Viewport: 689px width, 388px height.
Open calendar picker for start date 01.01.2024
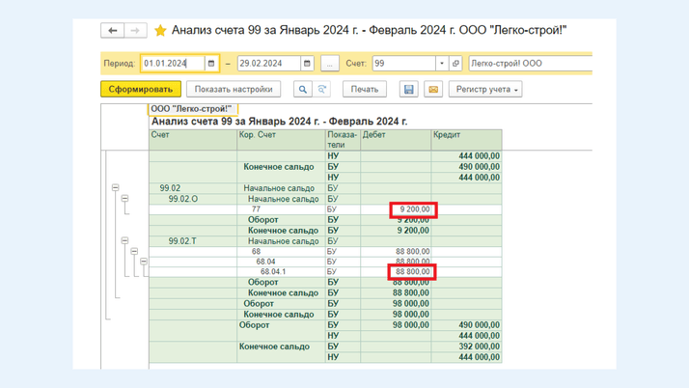(x=211, y=64)
